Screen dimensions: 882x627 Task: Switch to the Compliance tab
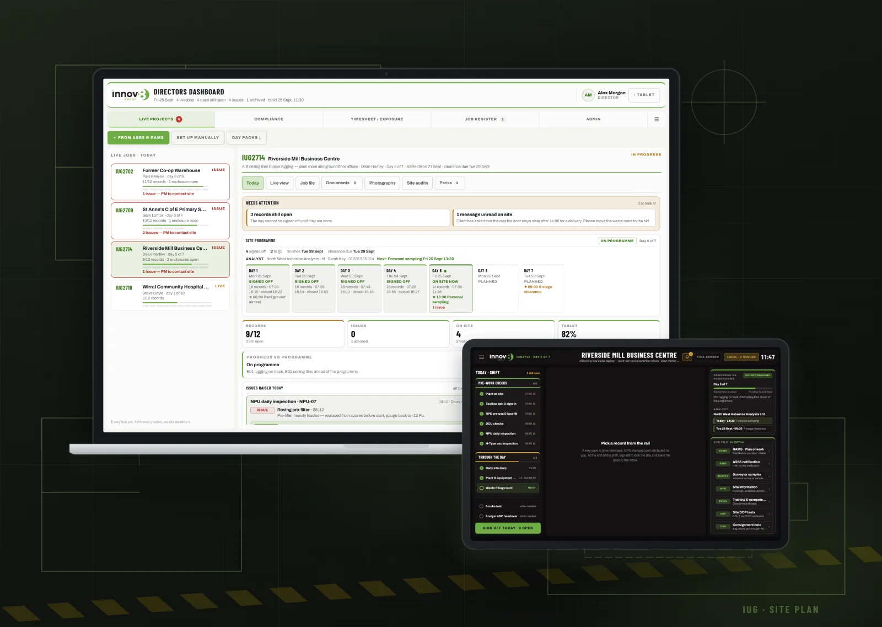pos(269,119)
